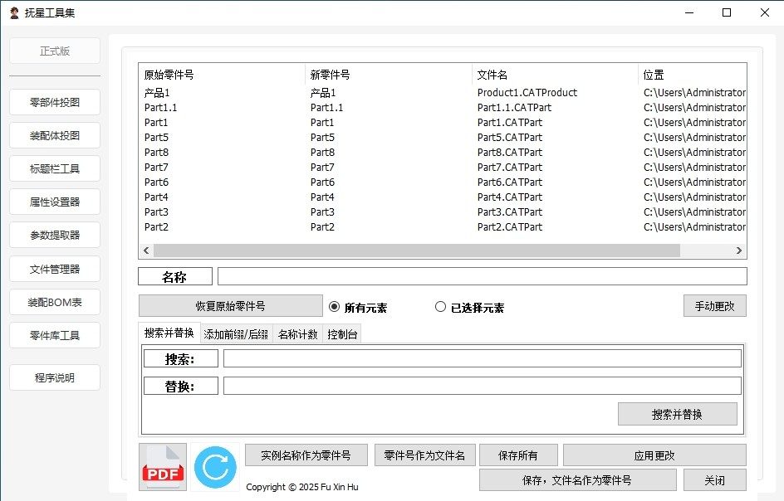Viewport: 784px width, 501px height.
Task: Maximize the 抚星工具集 window
Action: (x=727, y=12)
